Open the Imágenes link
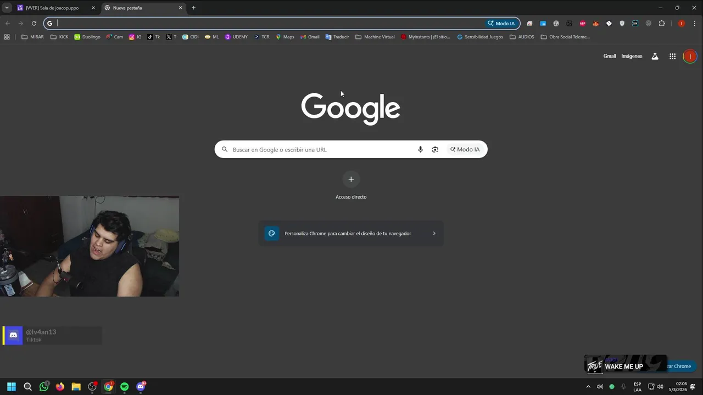This screenshot has height=395, width=703. coord(632,56)
